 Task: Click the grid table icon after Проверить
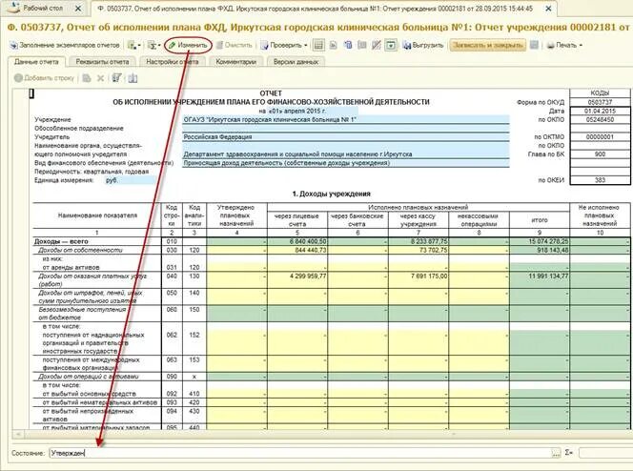(x=318, y=45)
